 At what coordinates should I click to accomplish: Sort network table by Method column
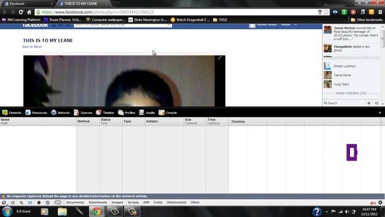(88, 121)
